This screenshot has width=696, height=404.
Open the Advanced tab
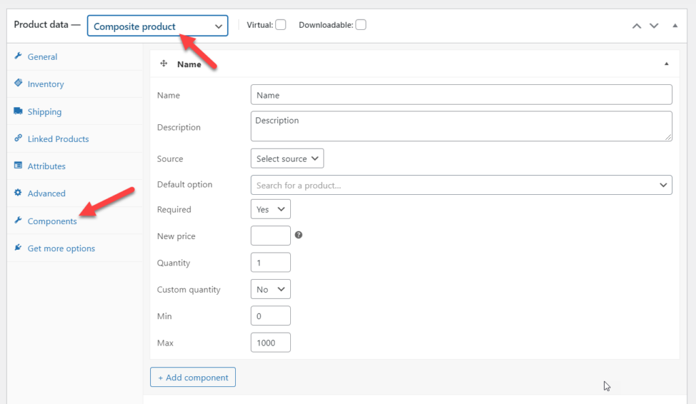pyautogui.click(x=75, y=194)
